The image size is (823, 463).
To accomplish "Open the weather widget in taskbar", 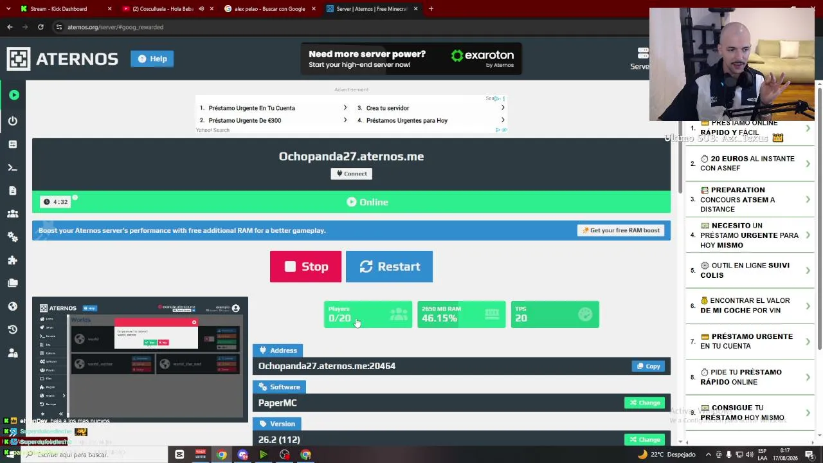I will click(665, 455).
